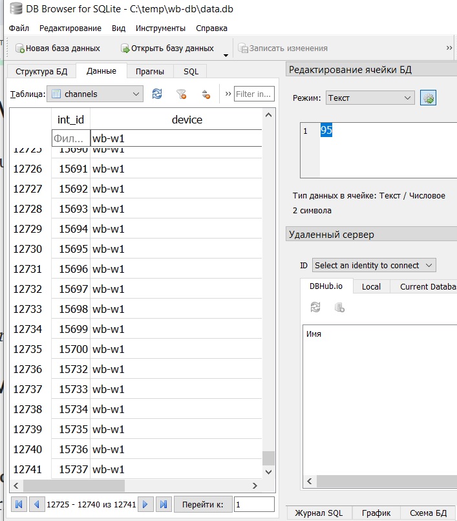Image resolution: width=457 pixels, height=521 pixels.
Task: Click the Имя column header
Action: [x=314, y=334]
